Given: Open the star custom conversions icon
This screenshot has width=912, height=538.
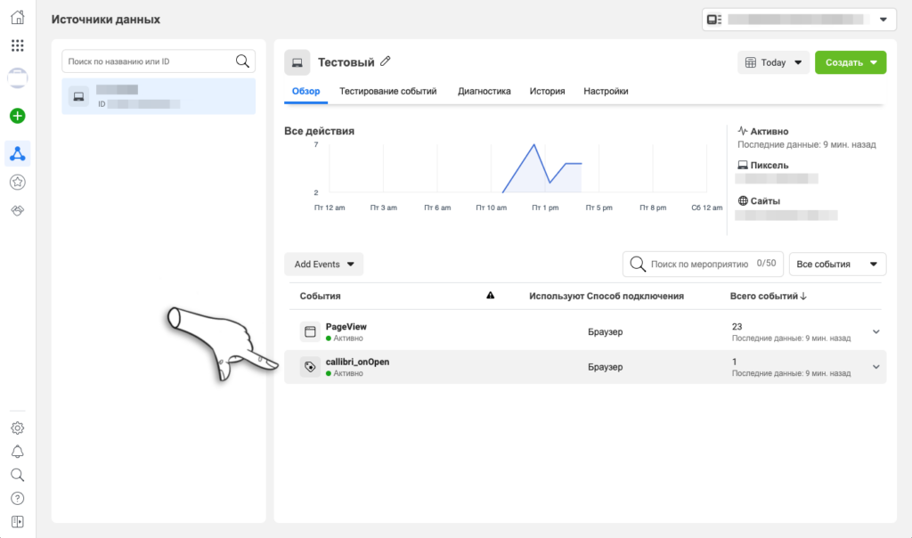Looking at the screenshot, I should (x=18, y=182).
